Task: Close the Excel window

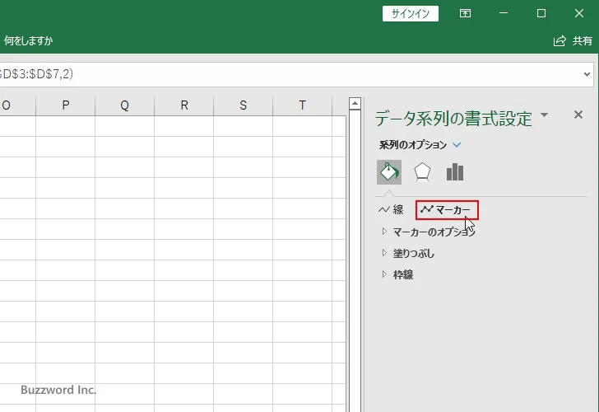Action: coord(579,13)
